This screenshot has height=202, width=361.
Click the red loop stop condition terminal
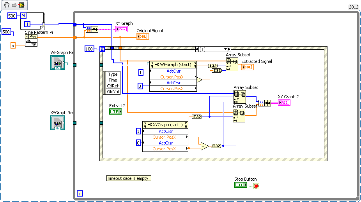coord(256,186)
